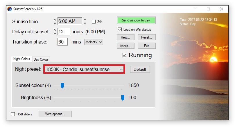Open More options dialog
This screenshot has width=235, height=127.
55,114
